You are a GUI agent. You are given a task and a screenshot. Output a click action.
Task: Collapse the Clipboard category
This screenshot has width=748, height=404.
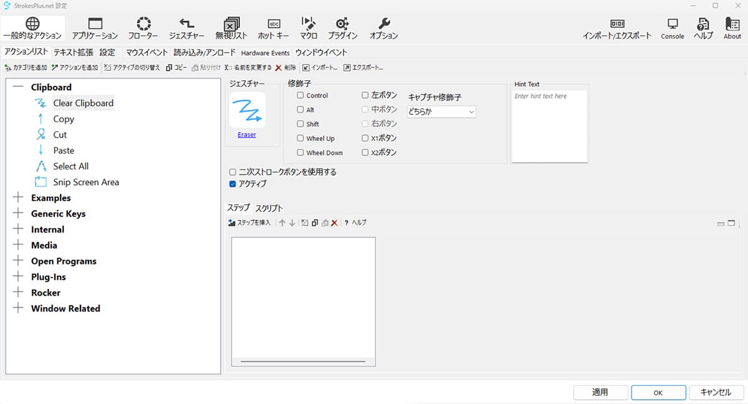(17, 87)
